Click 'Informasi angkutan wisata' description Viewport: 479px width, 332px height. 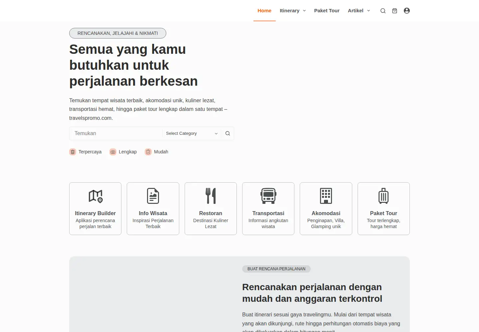tap(268, 223)
